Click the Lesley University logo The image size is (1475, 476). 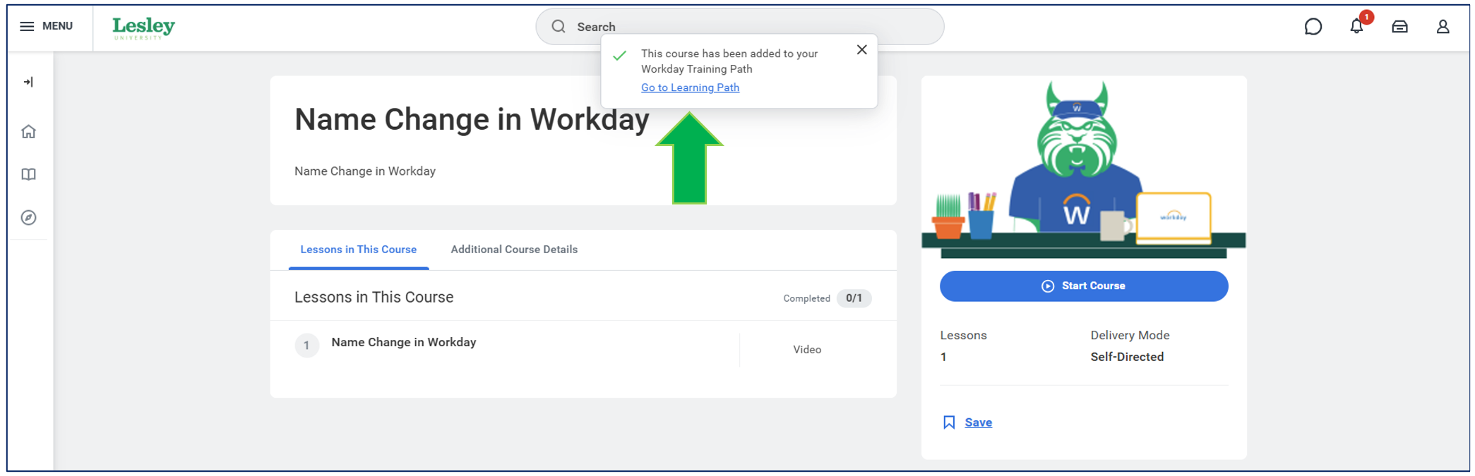143,28
